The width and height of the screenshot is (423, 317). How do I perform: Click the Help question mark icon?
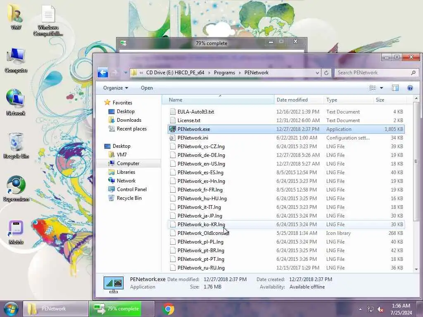(410, 88)
